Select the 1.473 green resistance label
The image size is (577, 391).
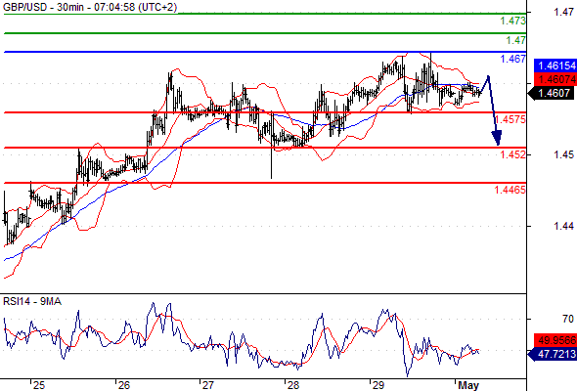(x=513, y=21)
